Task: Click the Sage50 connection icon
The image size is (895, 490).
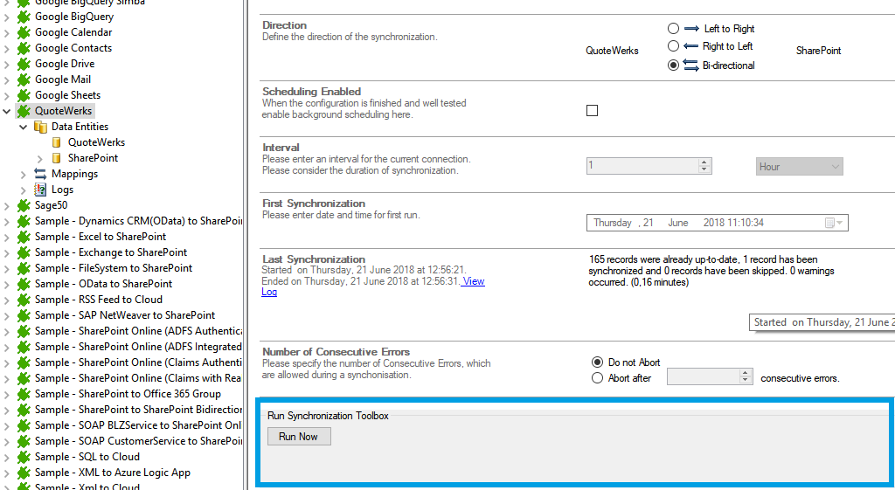Action: (x=24, y=205)
